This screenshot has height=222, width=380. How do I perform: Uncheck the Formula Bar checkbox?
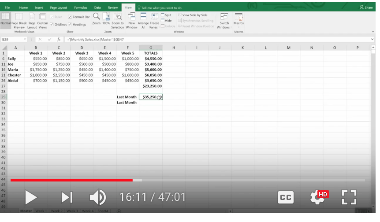click(x=70, y=17)
